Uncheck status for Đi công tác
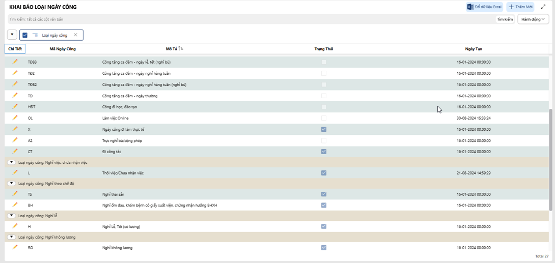The height and width of the screenshot is (263, 555). click(x=323, y=152)
